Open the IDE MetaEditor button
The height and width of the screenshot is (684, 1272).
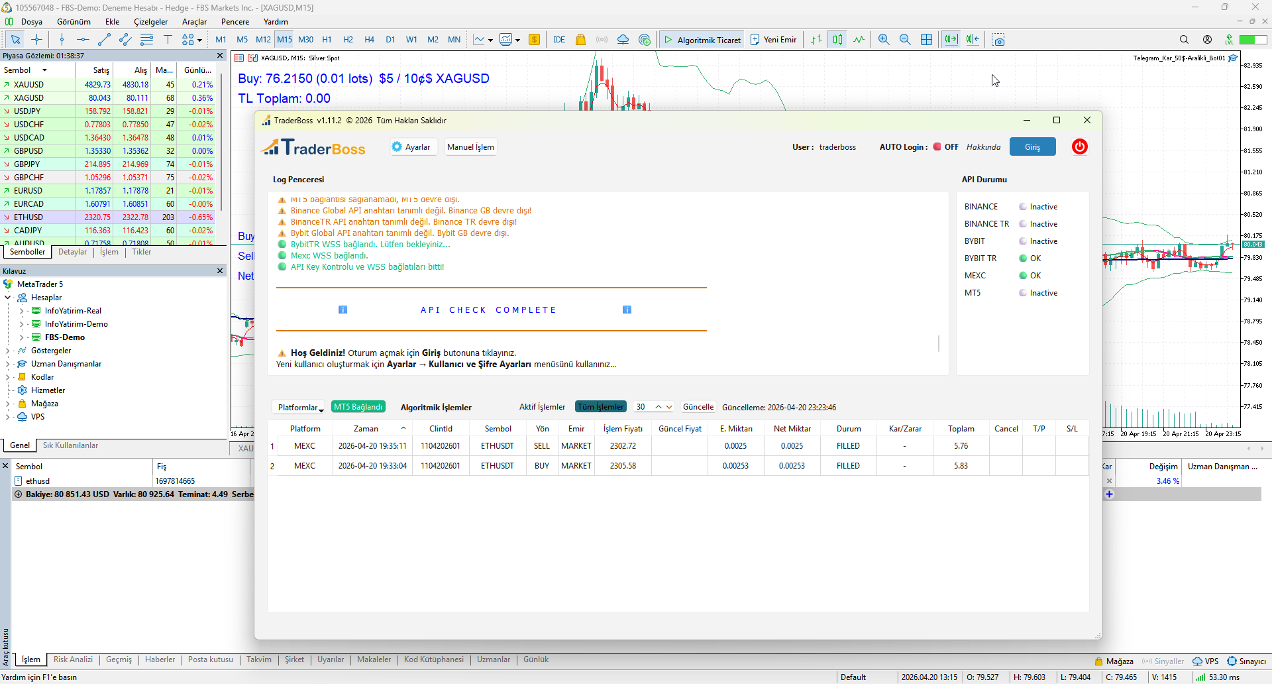coord(559,40)
